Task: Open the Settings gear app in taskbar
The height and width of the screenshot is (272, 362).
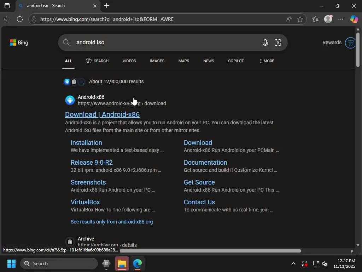Action: [106, 263]
